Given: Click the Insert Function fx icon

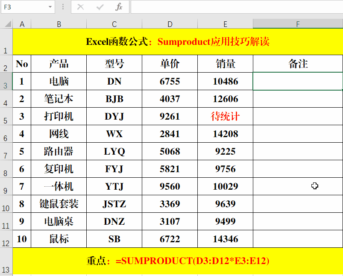Looking at the screenshot, I should 119,7.
